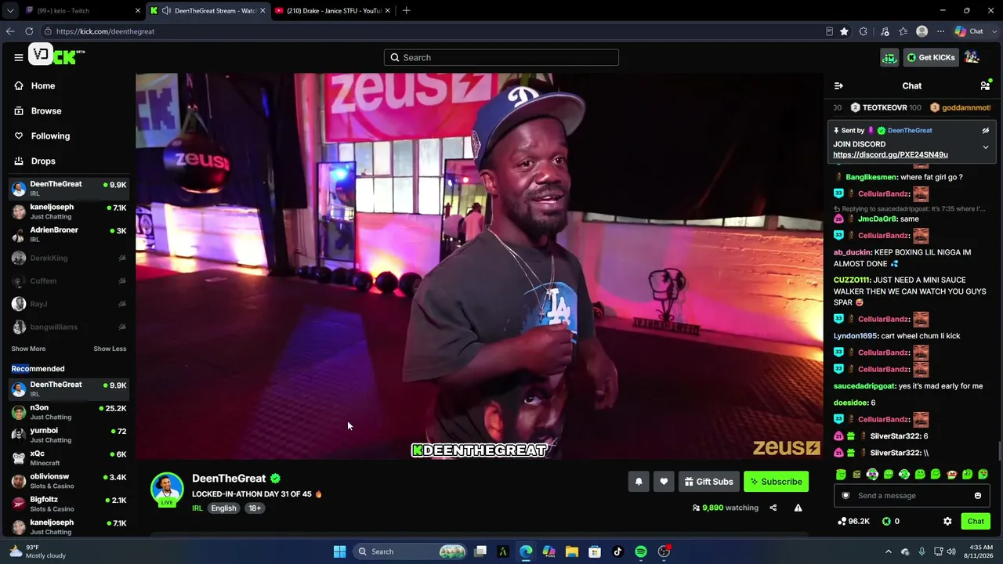Screen dimensions: 1003x564
Task: Show hidden system tray icons
Action: click(888, 551)
